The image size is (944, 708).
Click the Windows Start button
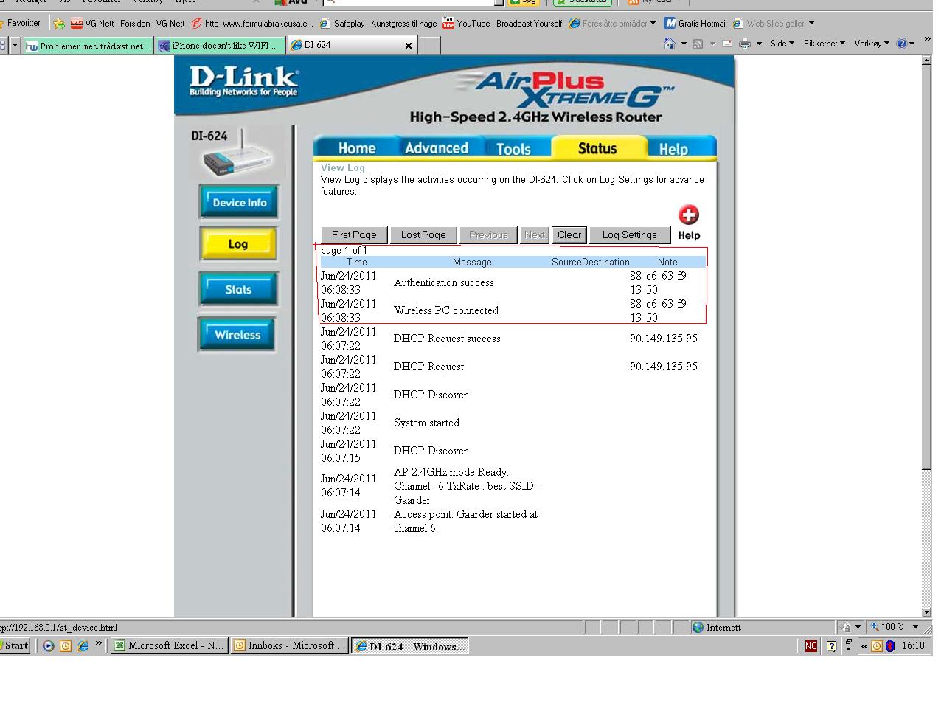point(14,645)
